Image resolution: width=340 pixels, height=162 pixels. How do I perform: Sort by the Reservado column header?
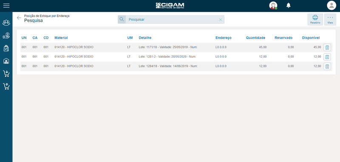click(283, 38)
